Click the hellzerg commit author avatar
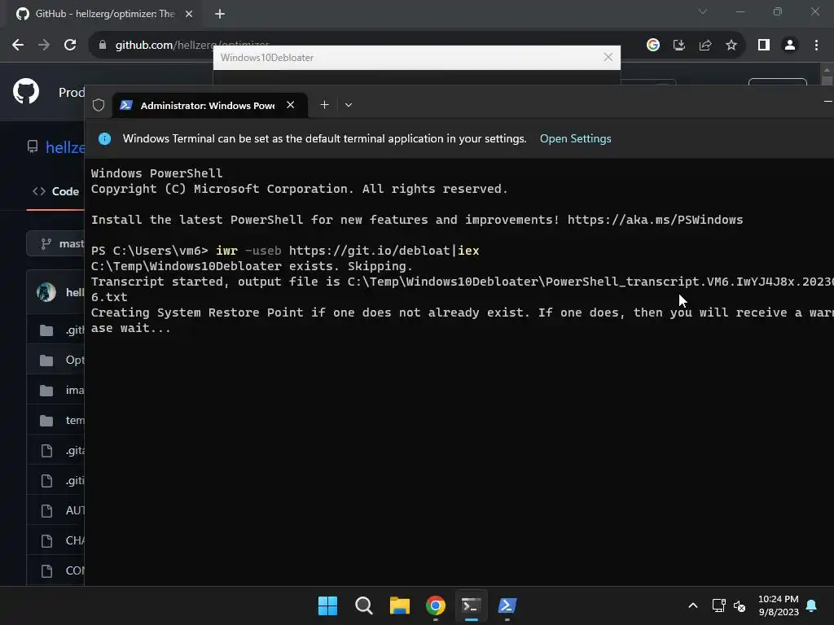 click(x=46, y=292)
